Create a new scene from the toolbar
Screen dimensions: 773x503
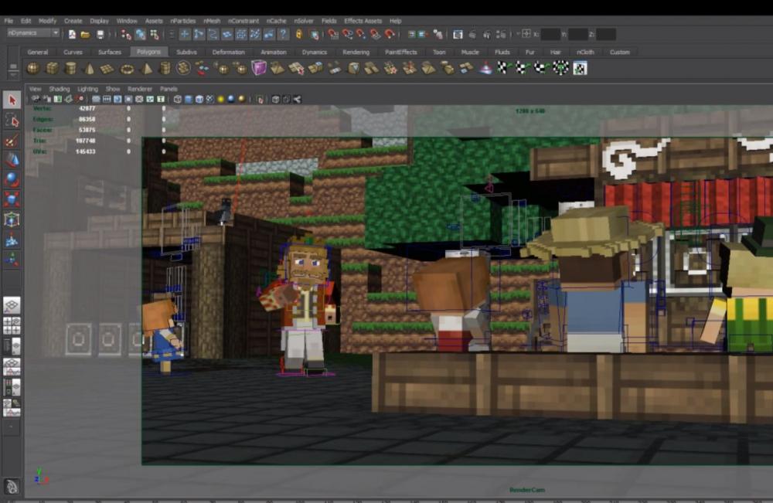[x=72, y=35]
